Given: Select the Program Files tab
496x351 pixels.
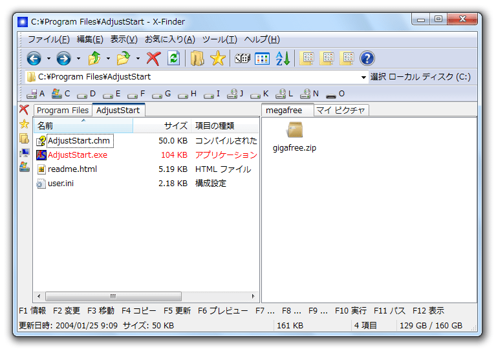Looking at the screenshot, I should (x=63, y=111).
